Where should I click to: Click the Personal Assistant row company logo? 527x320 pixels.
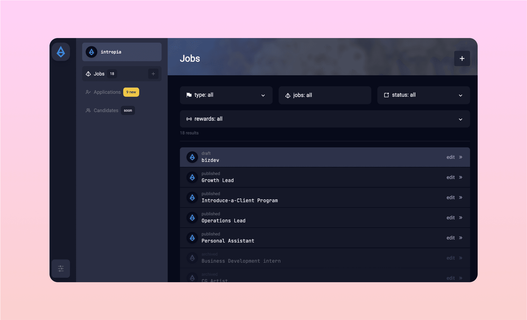coord(192,238)
